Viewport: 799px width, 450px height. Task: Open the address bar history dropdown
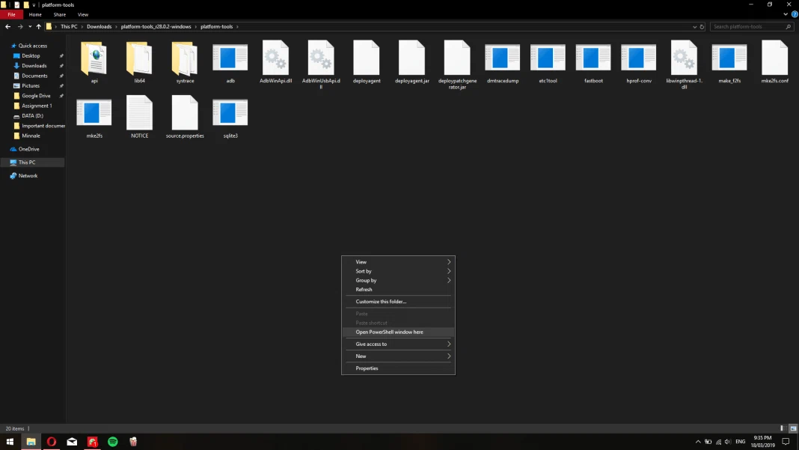click(x=694, y=26)
